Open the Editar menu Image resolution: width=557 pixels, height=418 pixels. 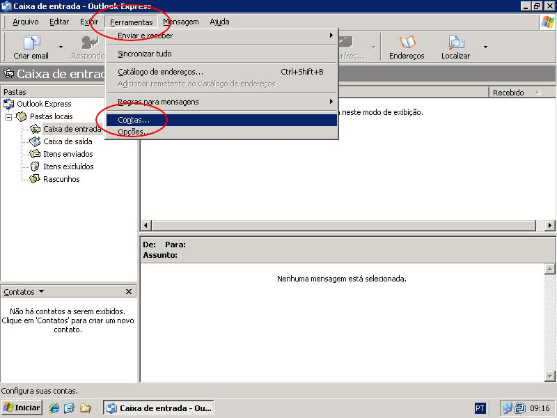click(x=59, y=22)
